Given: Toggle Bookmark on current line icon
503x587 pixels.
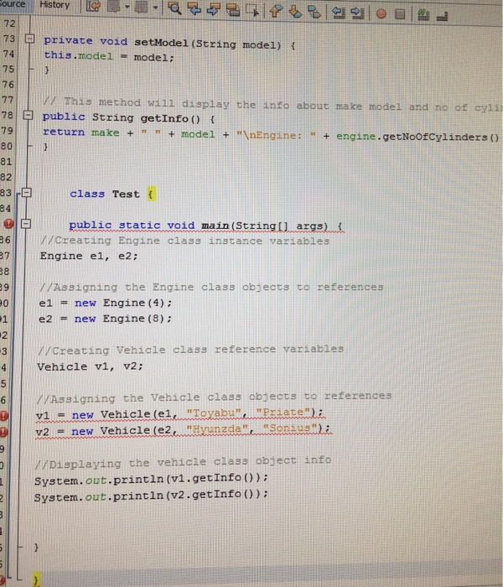Looking at the screenshot, I should (x=314, y=12).
